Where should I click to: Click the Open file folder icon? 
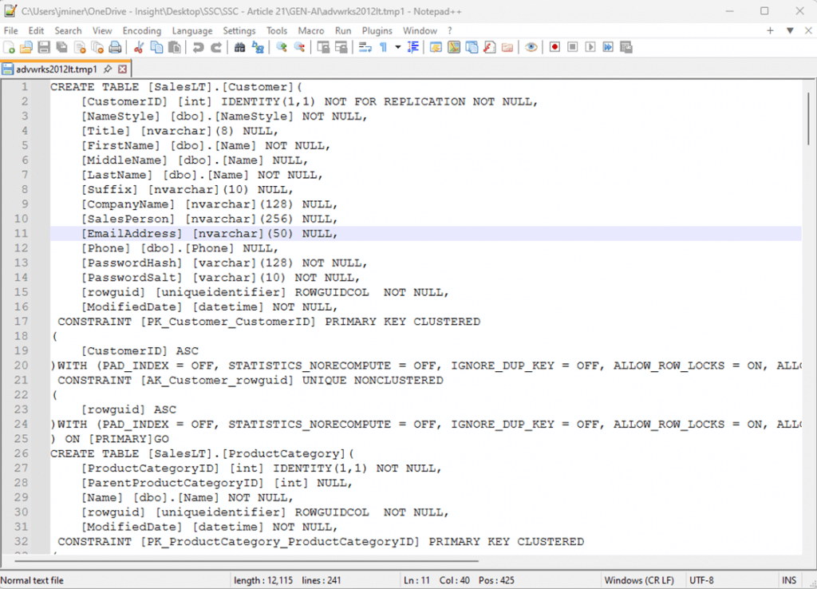26,47
